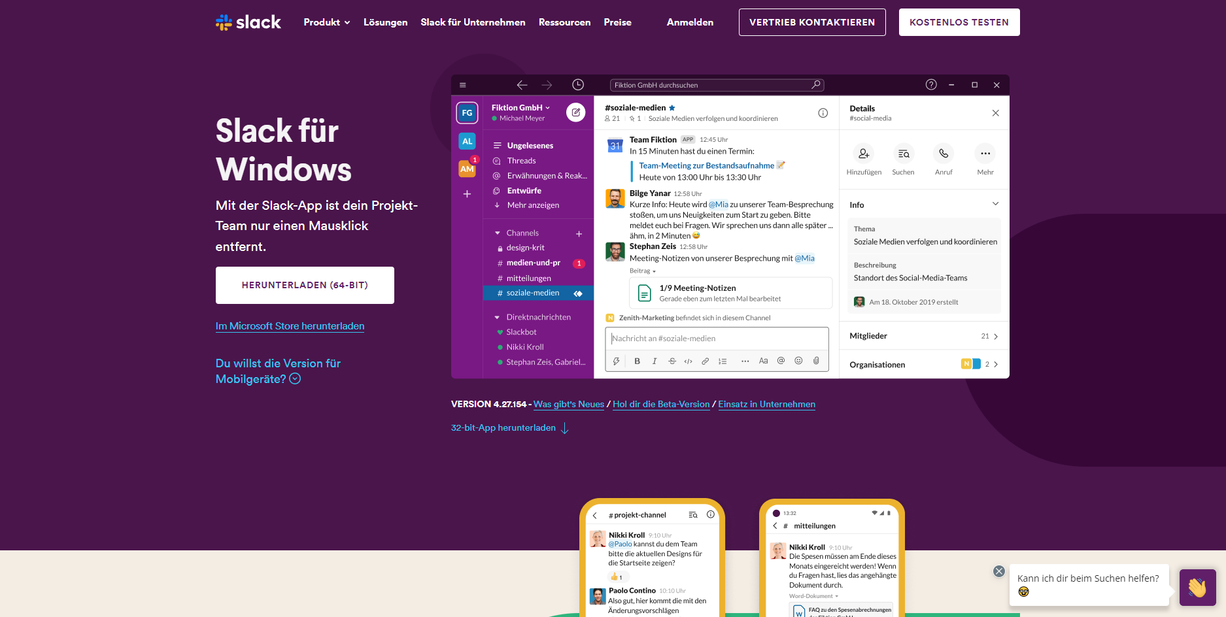Click the channel info icon
Viewport: 1226px width, 617px height.
tap(823, 113)
